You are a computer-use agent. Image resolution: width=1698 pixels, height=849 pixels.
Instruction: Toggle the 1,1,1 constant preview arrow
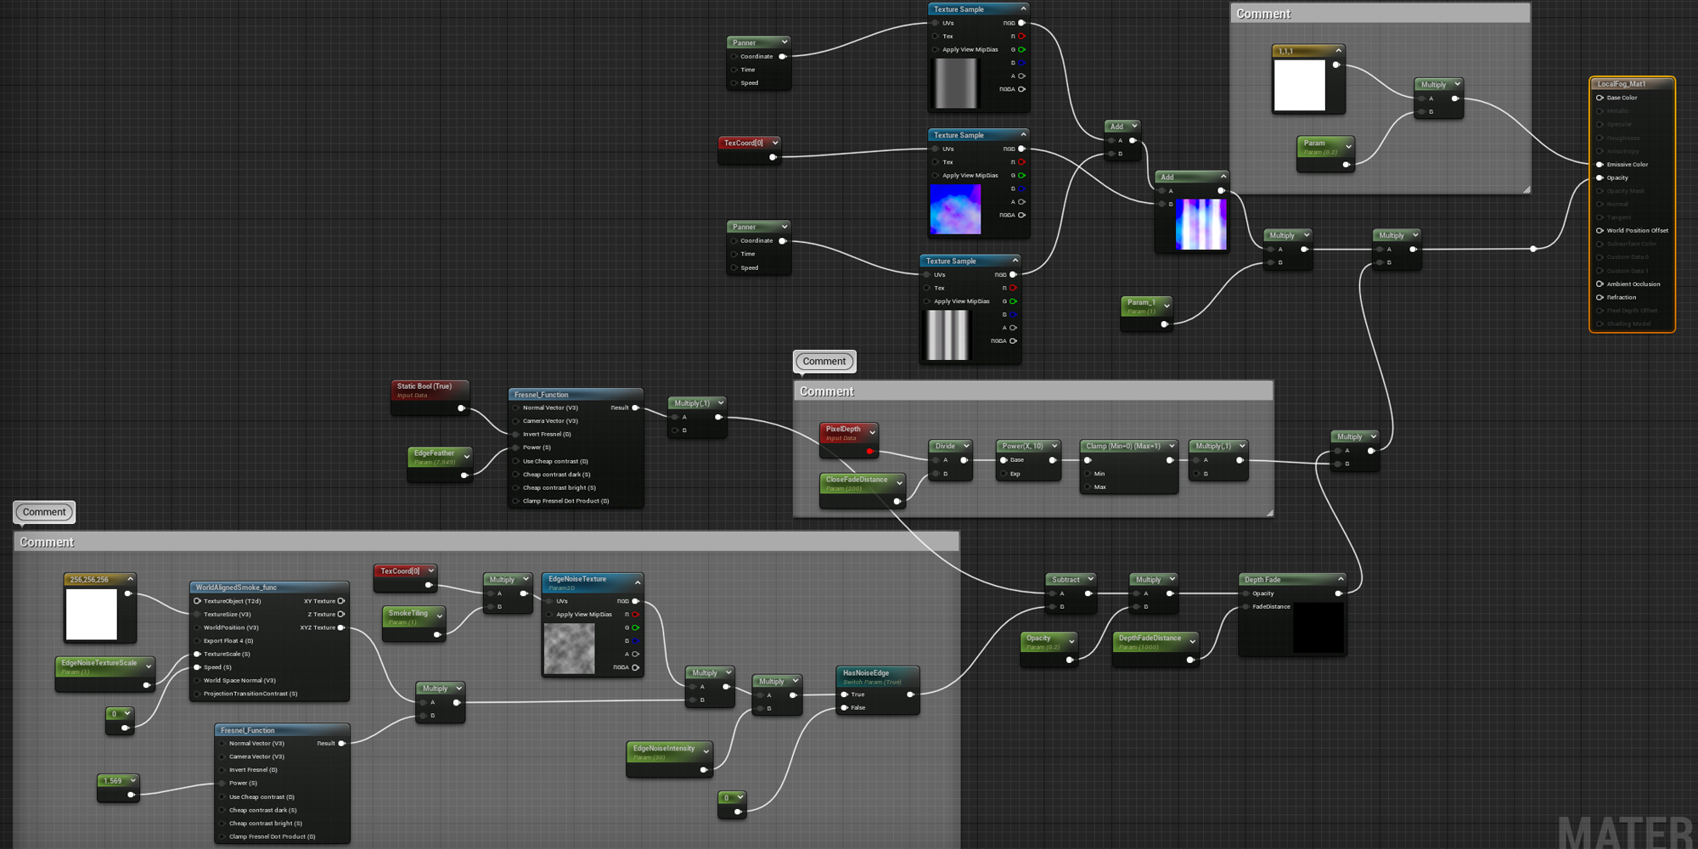[1338, 51]
